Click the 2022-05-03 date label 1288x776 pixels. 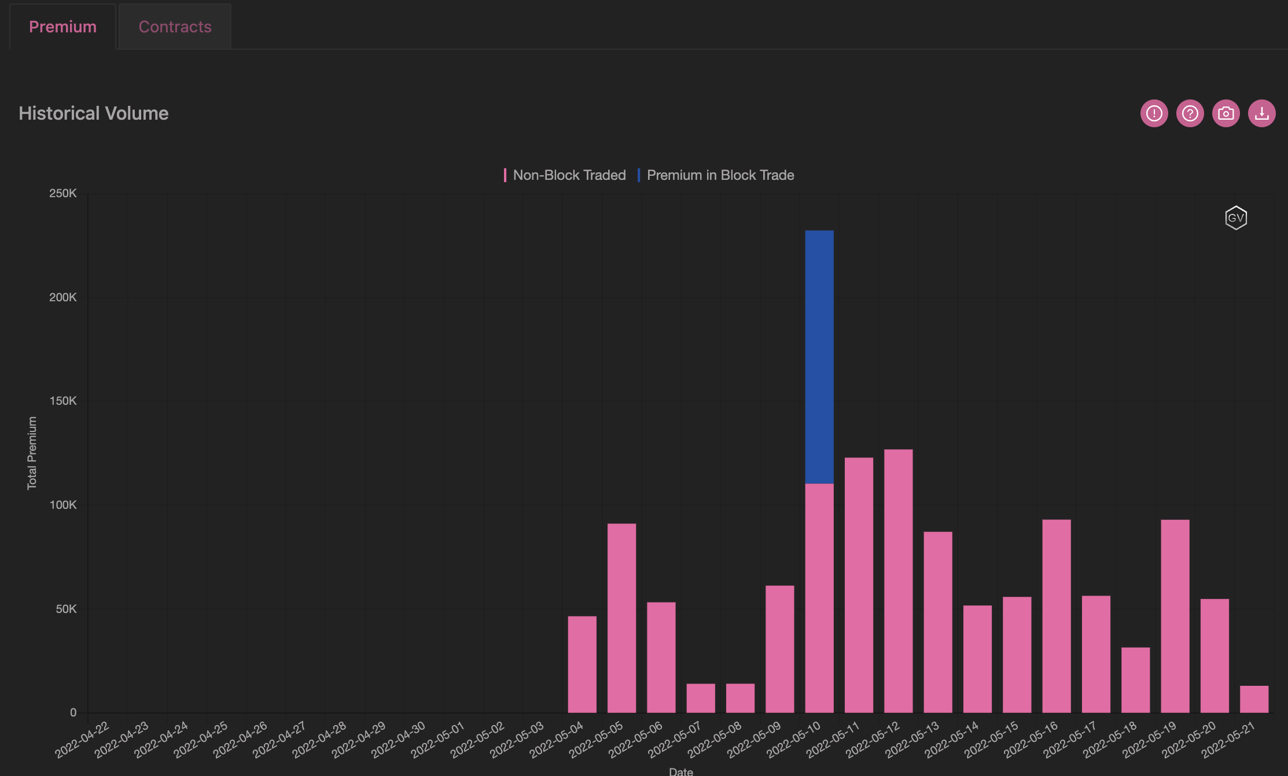(517, 740)
